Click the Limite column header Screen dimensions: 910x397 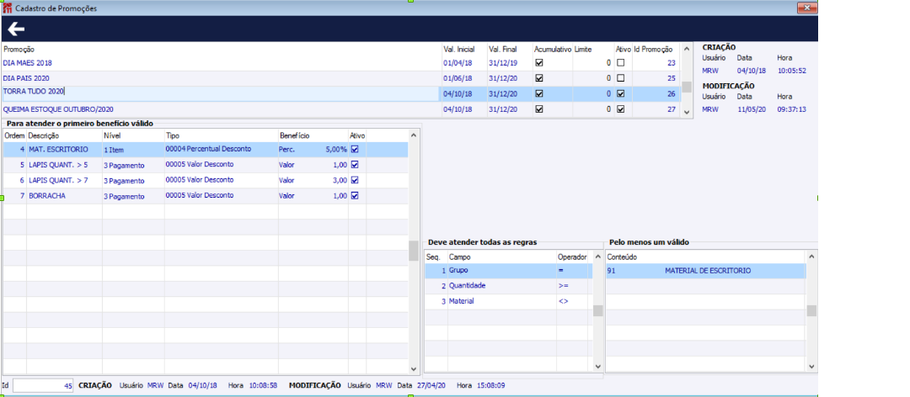(583, 50)
